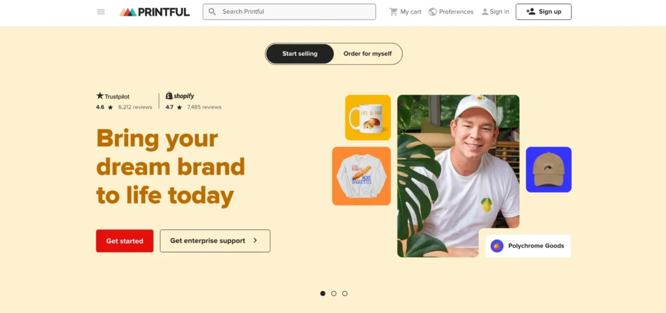Open the baguette sweatshirt thumbnail
Screen dimensions: 666x313
362,176
